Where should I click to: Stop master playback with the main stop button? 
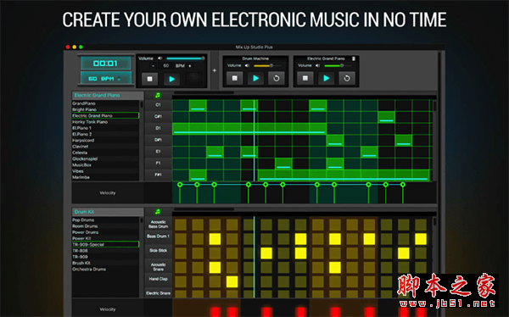[x=149, y=79]
